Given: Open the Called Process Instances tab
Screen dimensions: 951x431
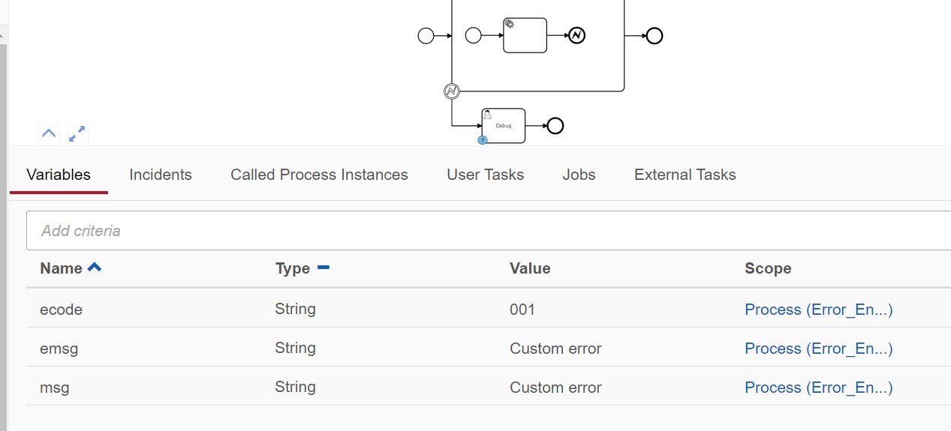Looking at the screenshot, I should pos(319,175).
